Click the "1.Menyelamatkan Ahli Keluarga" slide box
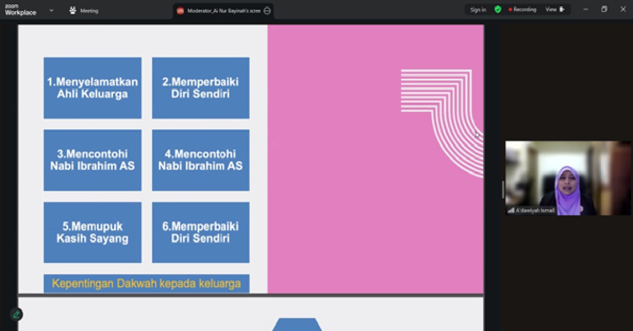 coord(92,88)
